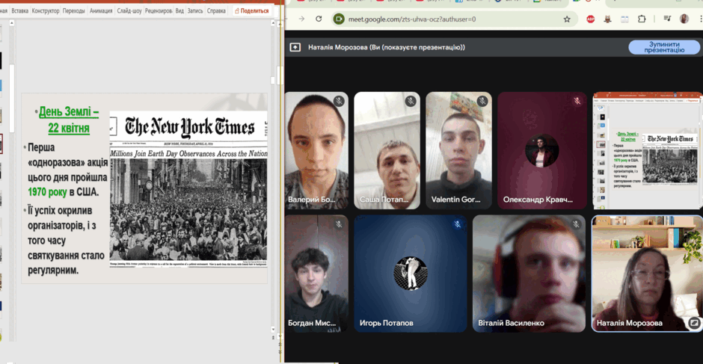This screenshot has height=364, width=703.
Task: Open the Вставка ribbon tab
Action: (x=19, y=10)
